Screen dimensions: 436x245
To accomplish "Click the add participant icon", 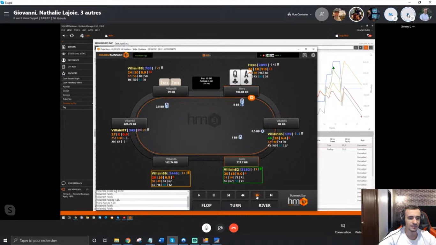I will pyautogui.click(x=321, y=14).
